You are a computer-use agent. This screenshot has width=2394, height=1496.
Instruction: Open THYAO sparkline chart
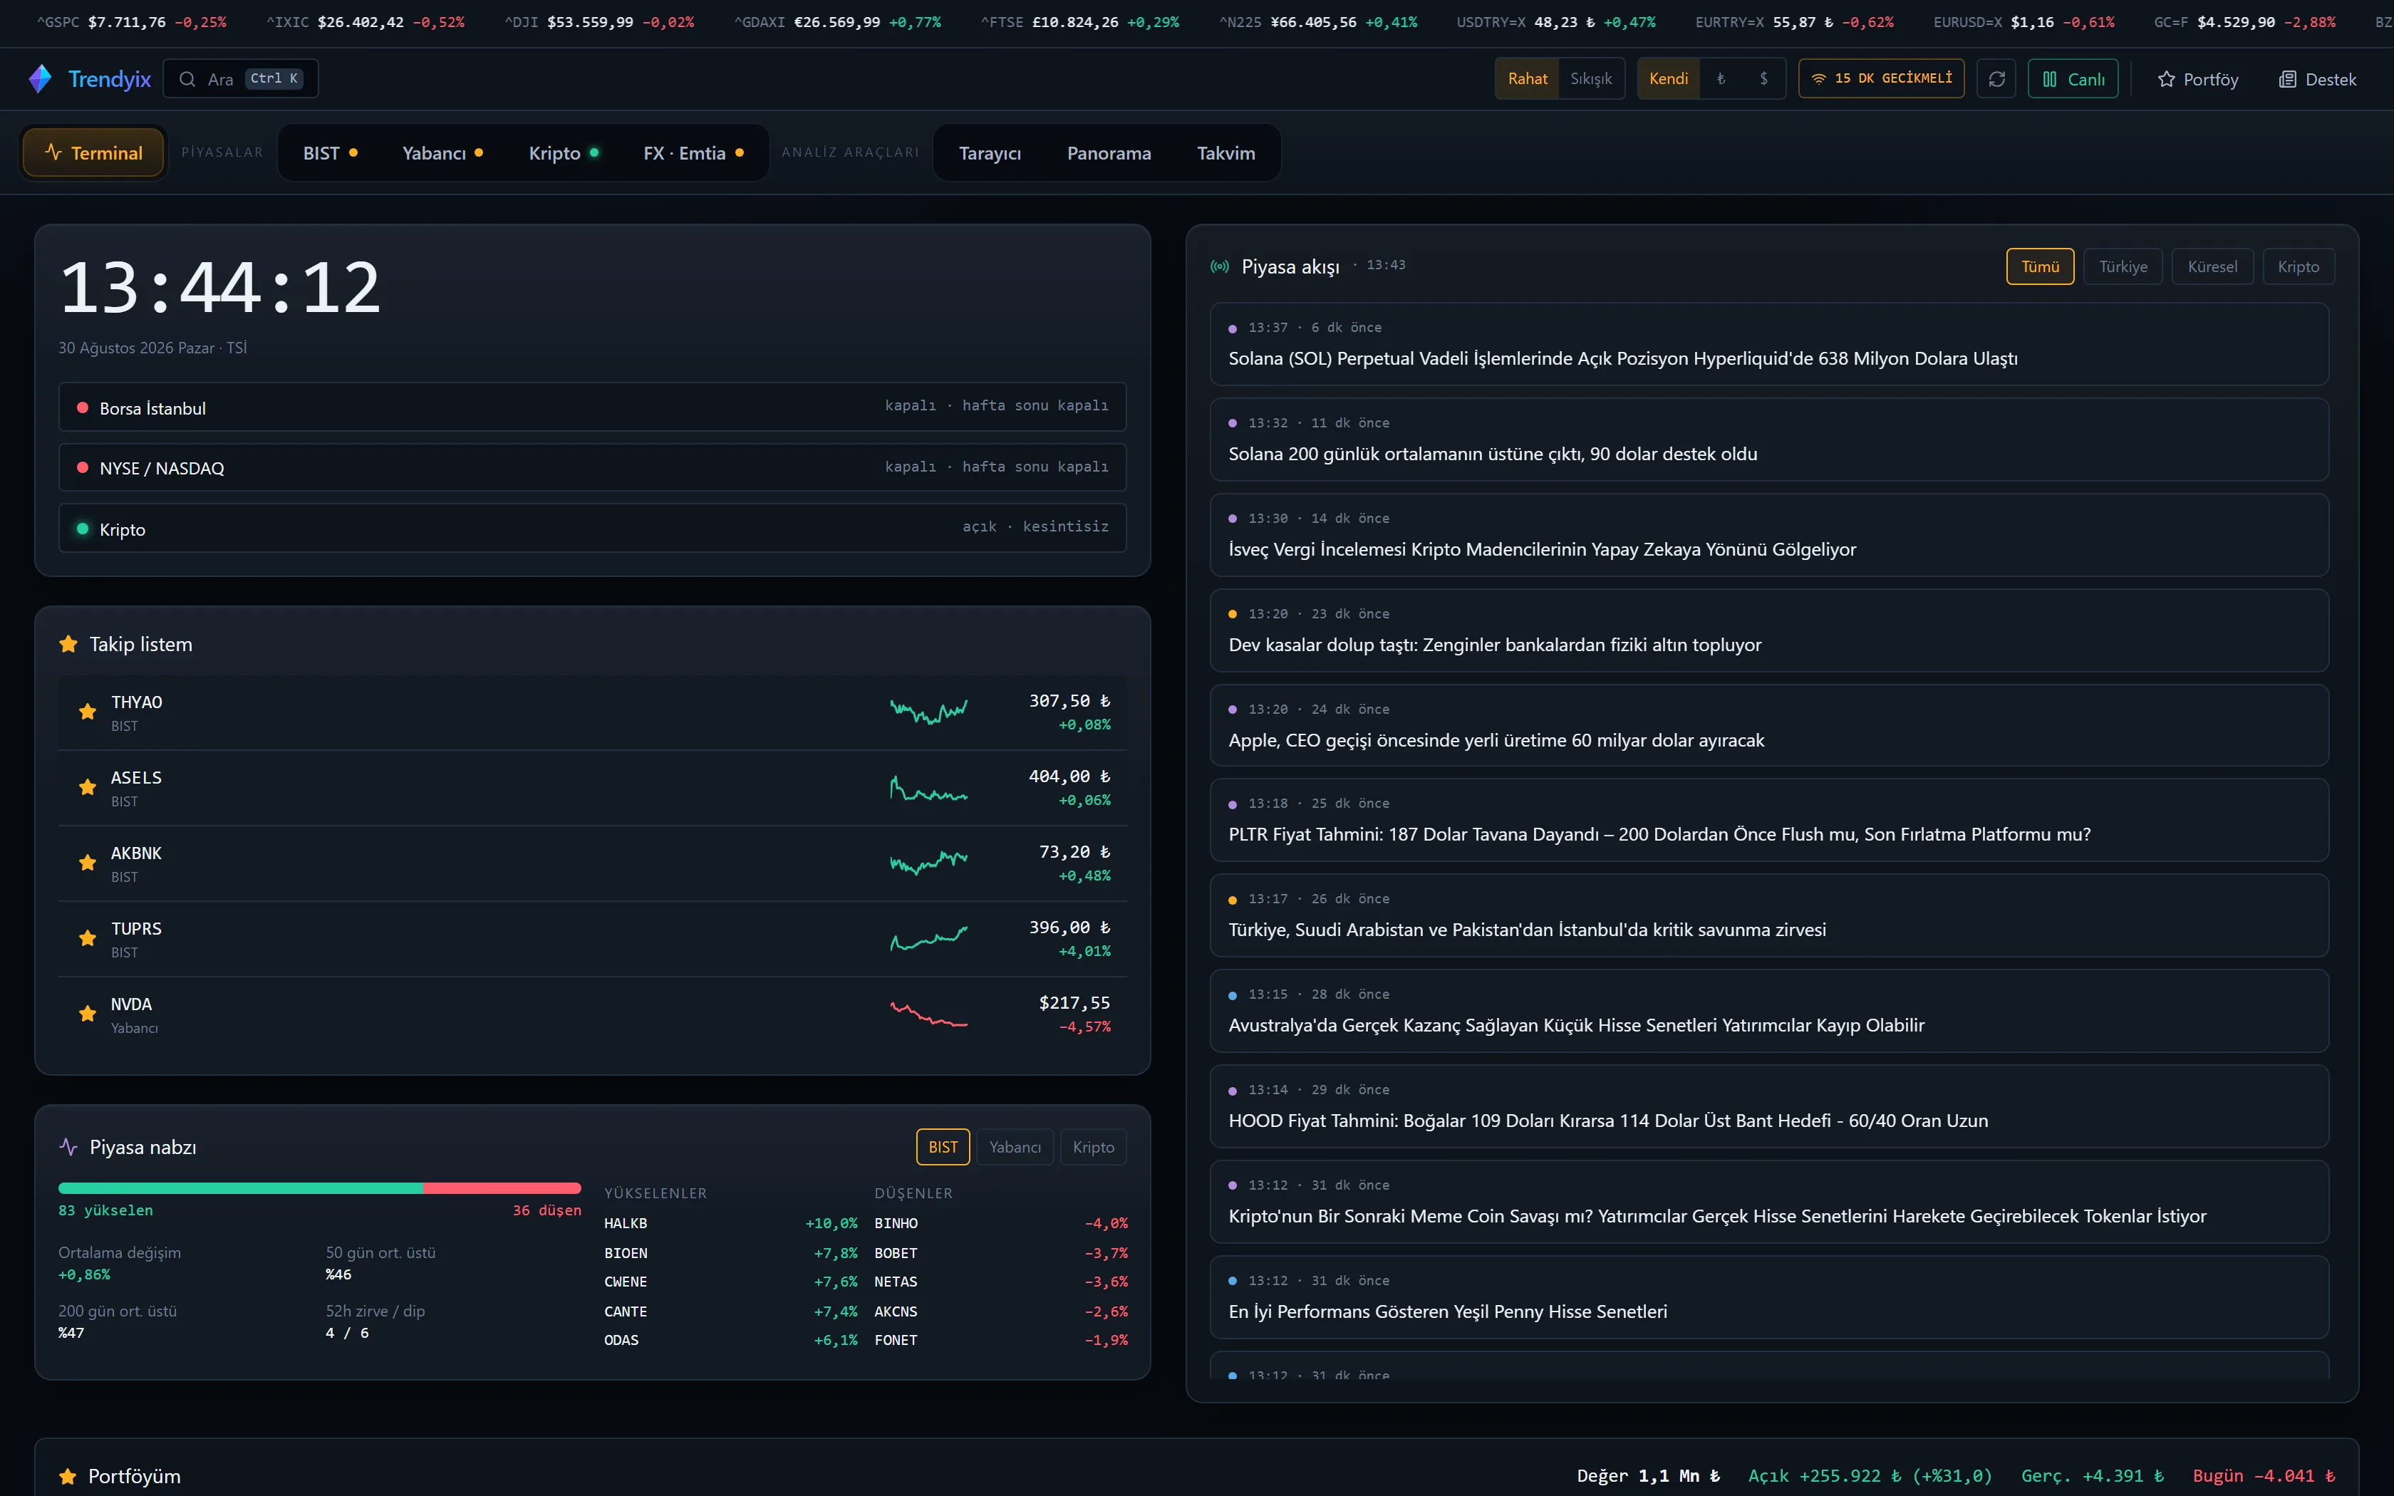coord(929,712)
